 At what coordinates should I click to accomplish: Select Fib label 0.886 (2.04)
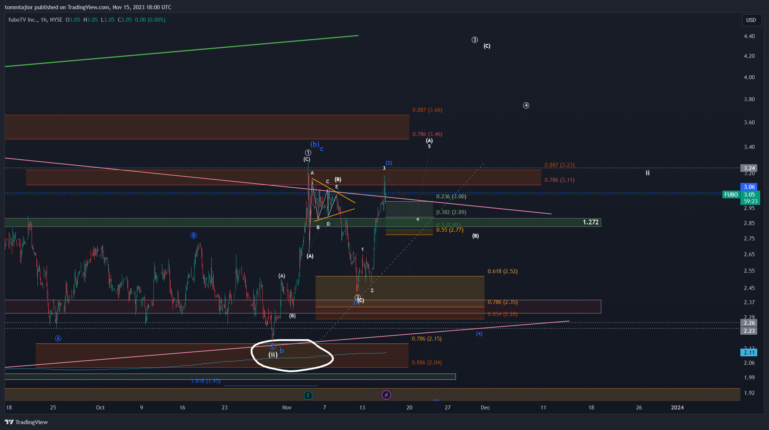click(x=427, y=363)
